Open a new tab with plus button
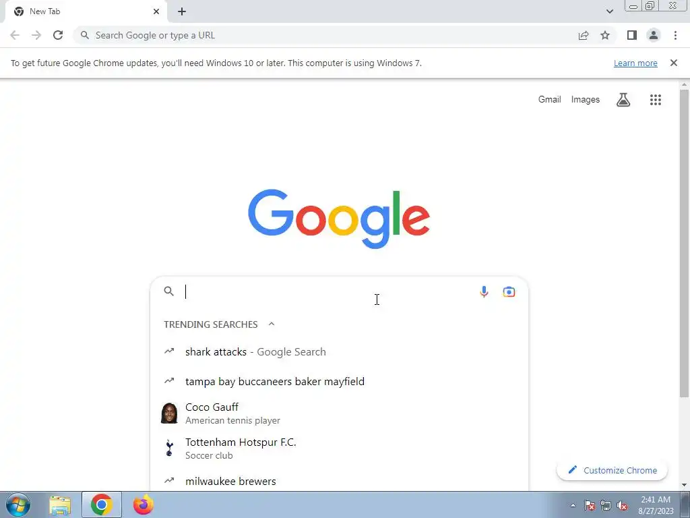 (x=182, y=11)
